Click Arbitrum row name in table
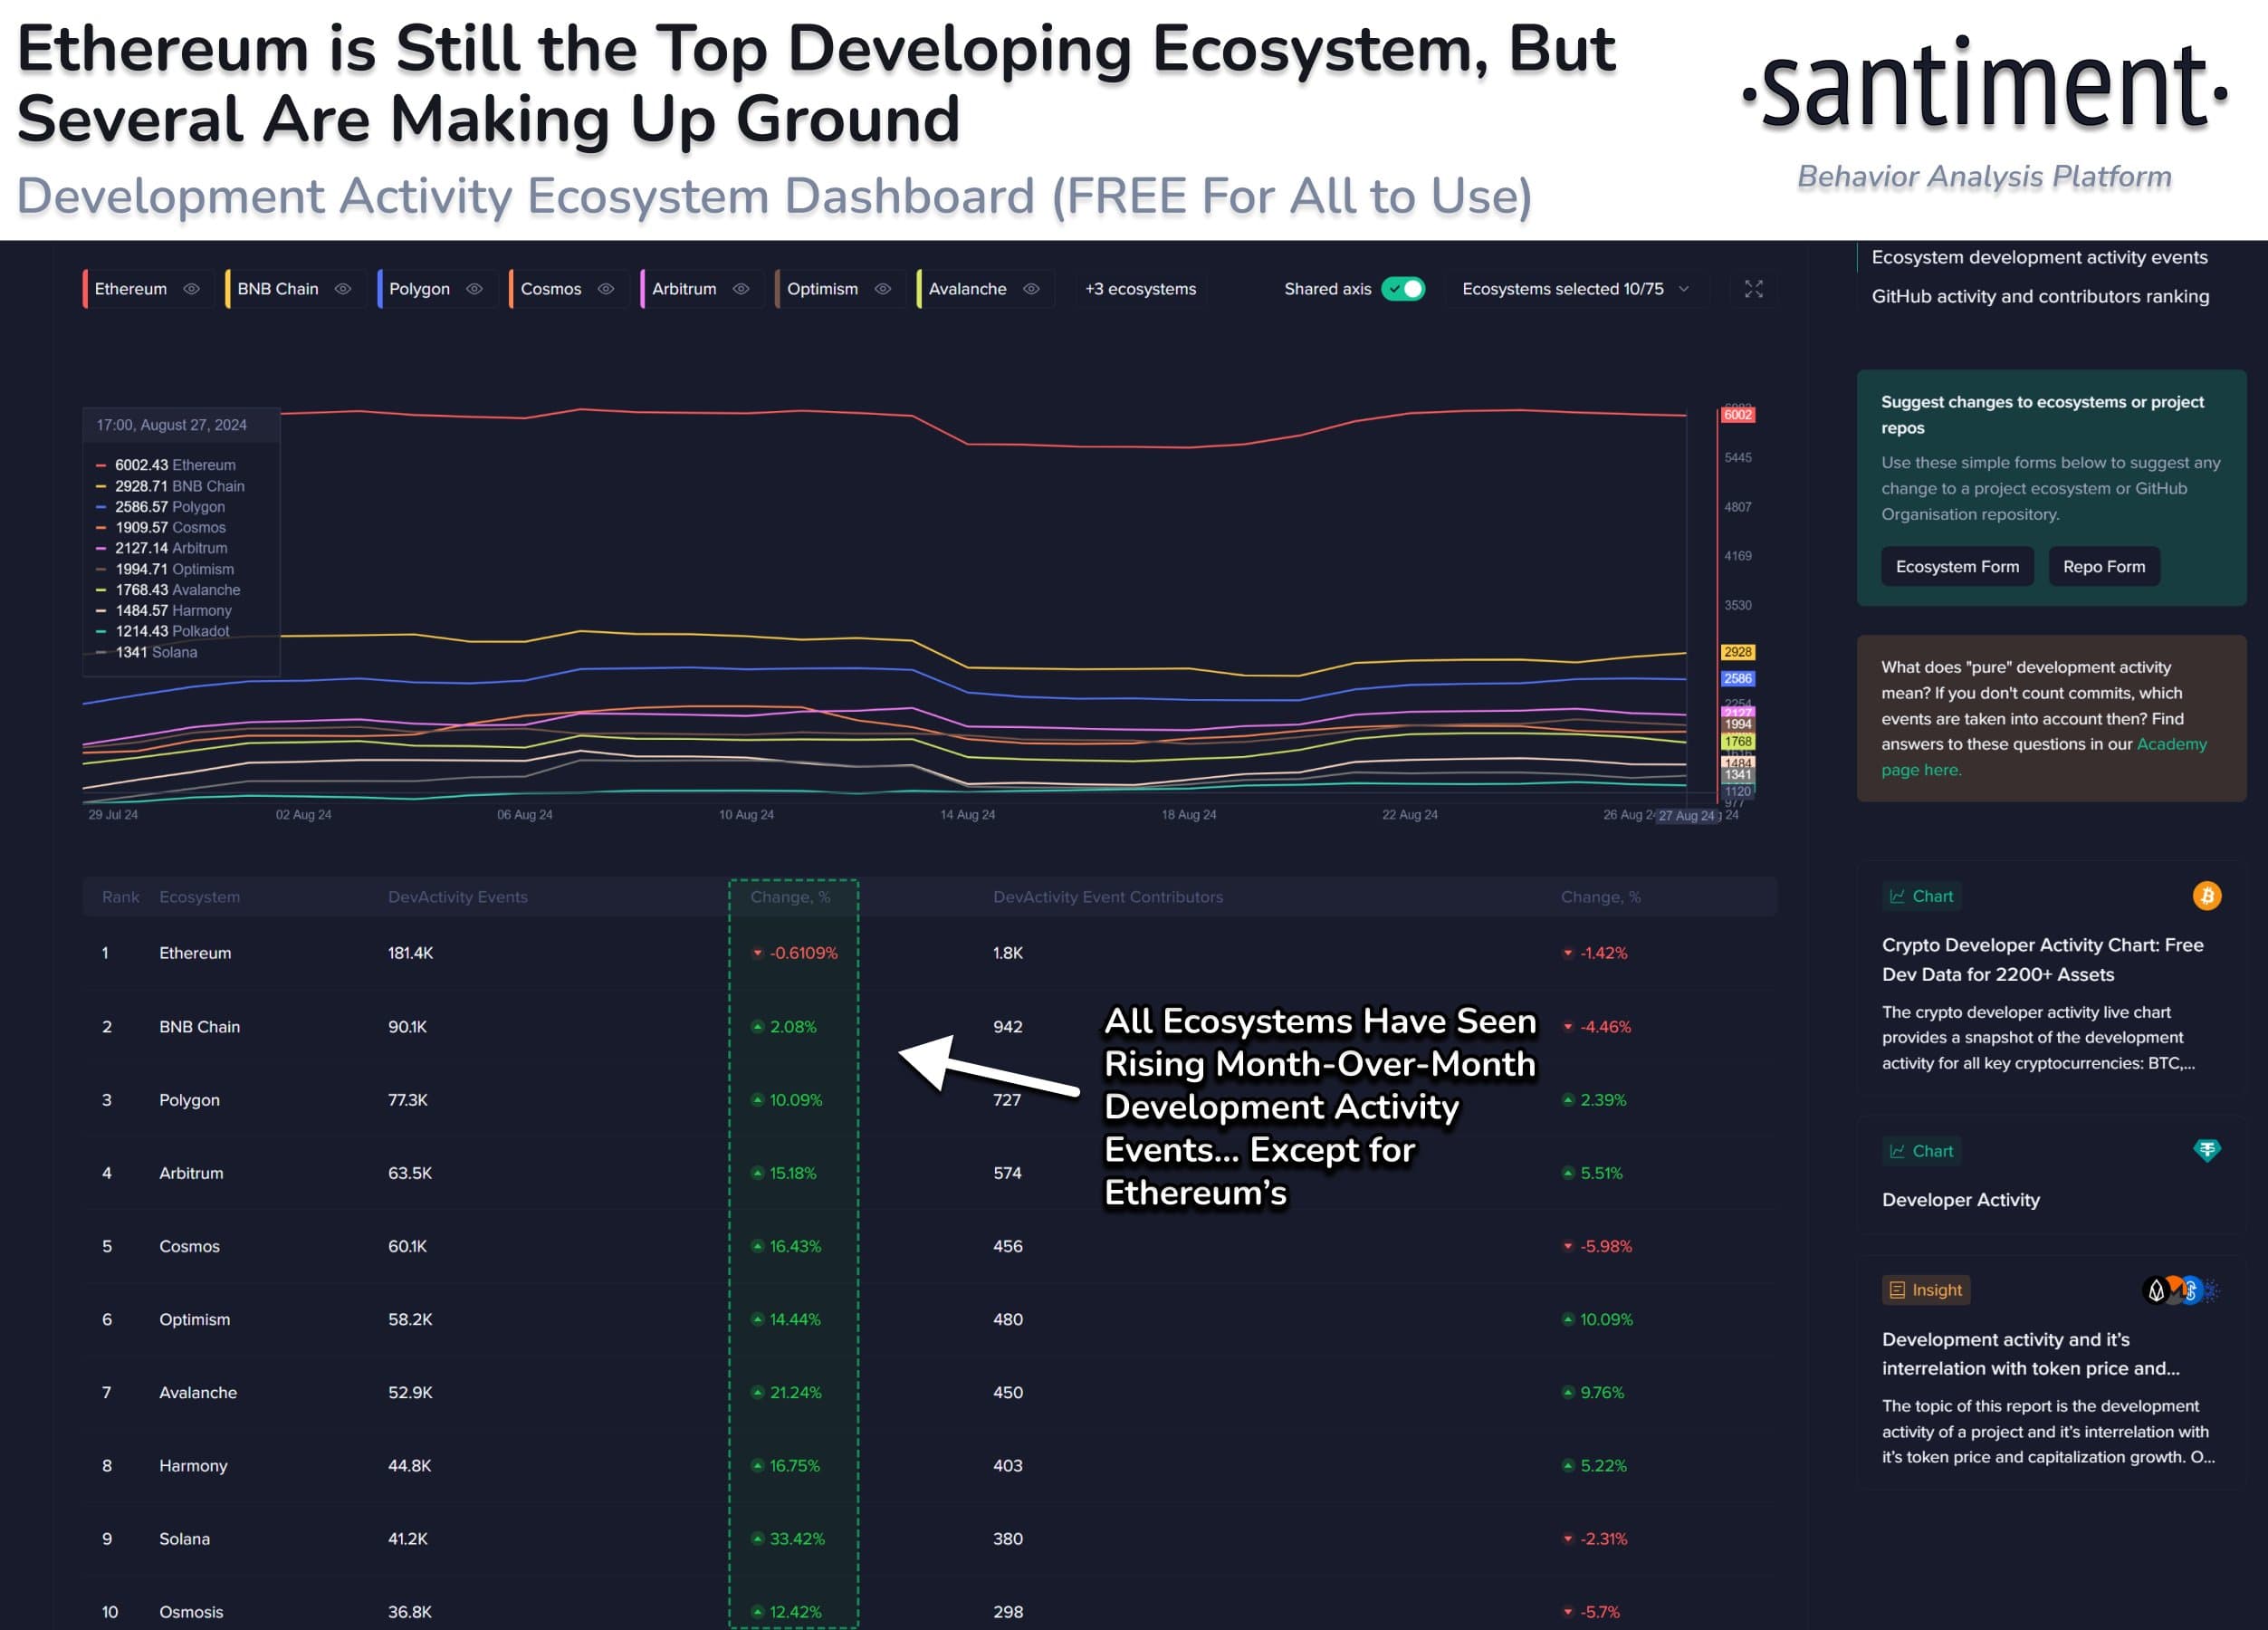Image resolution: width=2268 pixels, height=1630 pixels. 191,1173
